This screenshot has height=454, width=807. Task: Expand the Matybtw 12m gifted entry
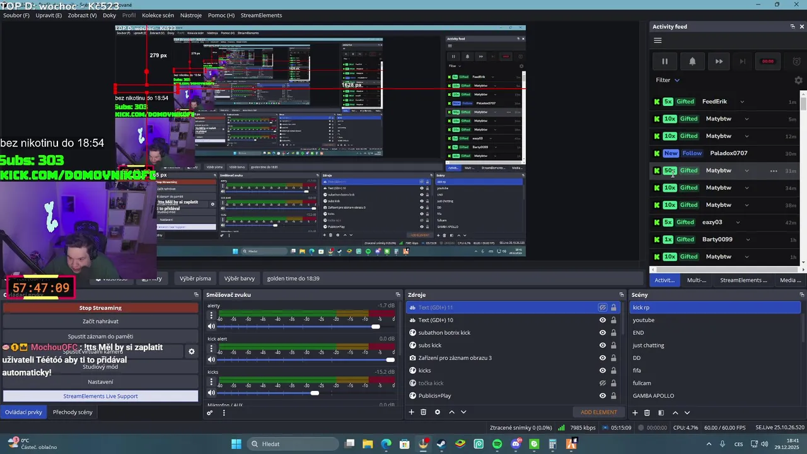point(746,136)
